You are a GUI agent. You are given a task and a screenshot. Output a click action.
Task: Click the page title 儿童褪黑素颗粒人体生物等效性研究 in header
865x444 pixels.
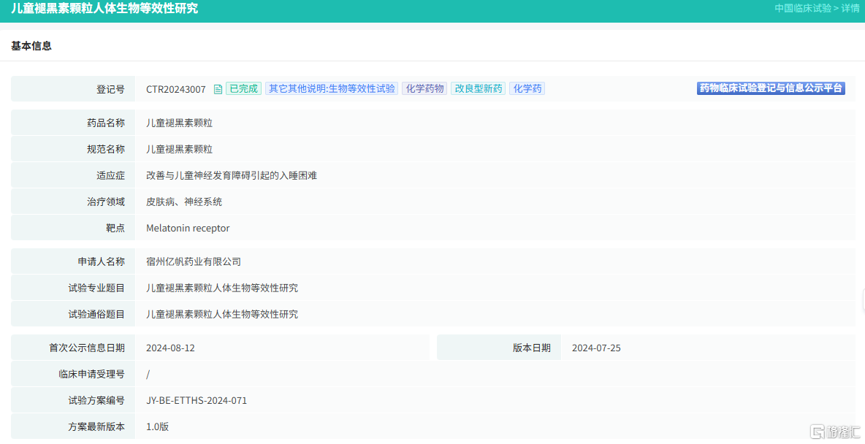[x=104, y=8]
